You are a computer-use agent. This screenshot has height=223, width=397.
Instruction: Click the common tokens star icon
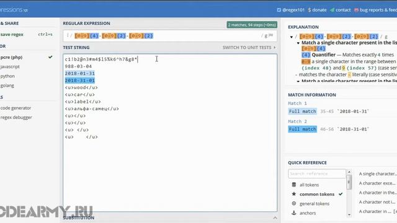[x=293, y=194]
